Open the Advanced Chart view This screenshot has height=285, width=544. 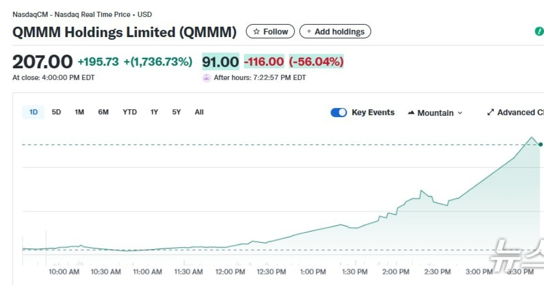point(517,112)
